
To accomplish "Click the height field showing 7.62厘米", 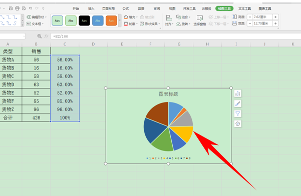I will [262, 17].
